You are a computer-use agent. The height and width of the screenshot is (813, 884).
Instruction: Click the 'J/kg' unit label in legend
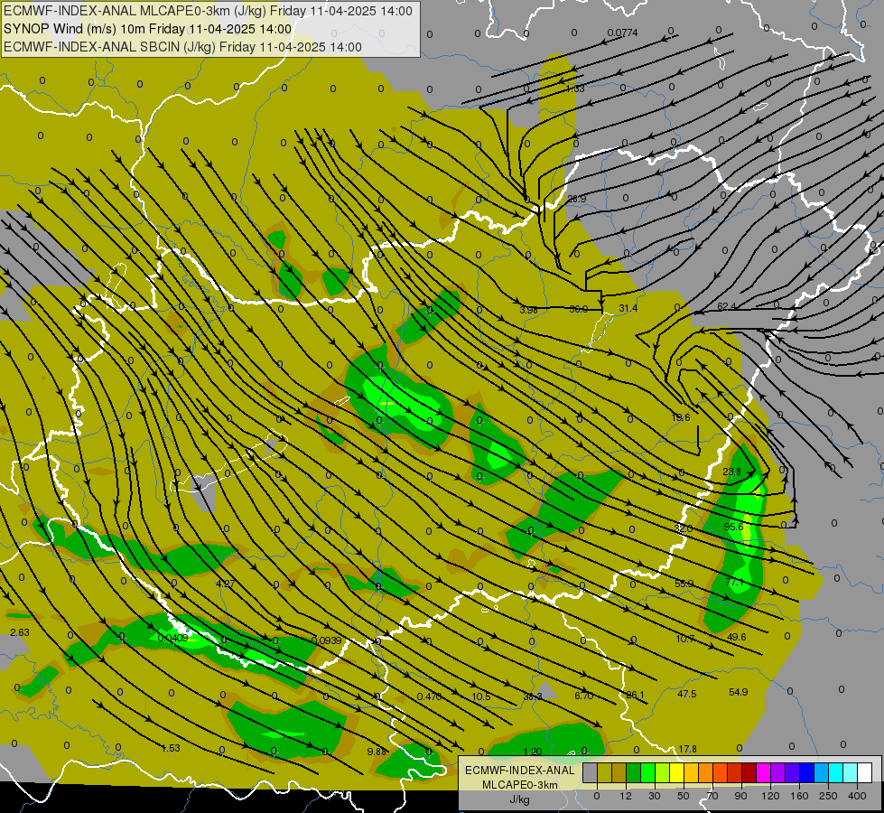520,799
